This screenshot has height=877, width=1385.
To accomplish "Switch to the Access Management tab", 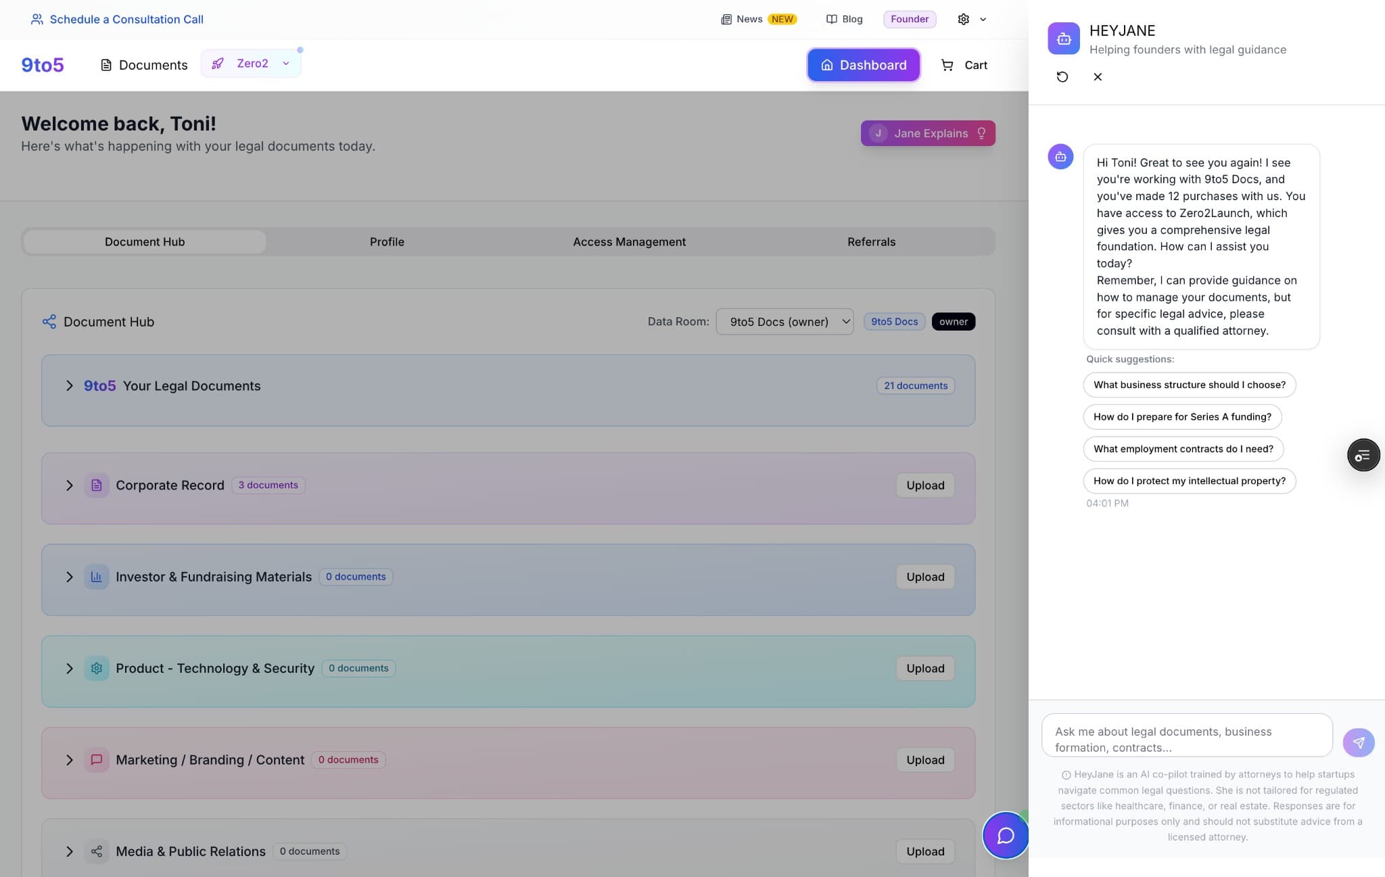I will (x=629, y=242).
